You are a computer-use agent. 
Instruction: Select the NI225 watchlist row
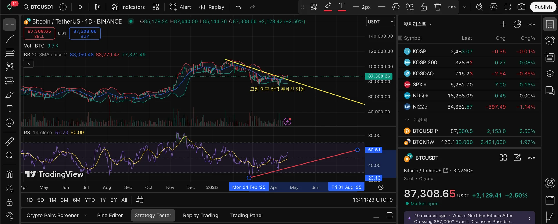coord(469,107)
